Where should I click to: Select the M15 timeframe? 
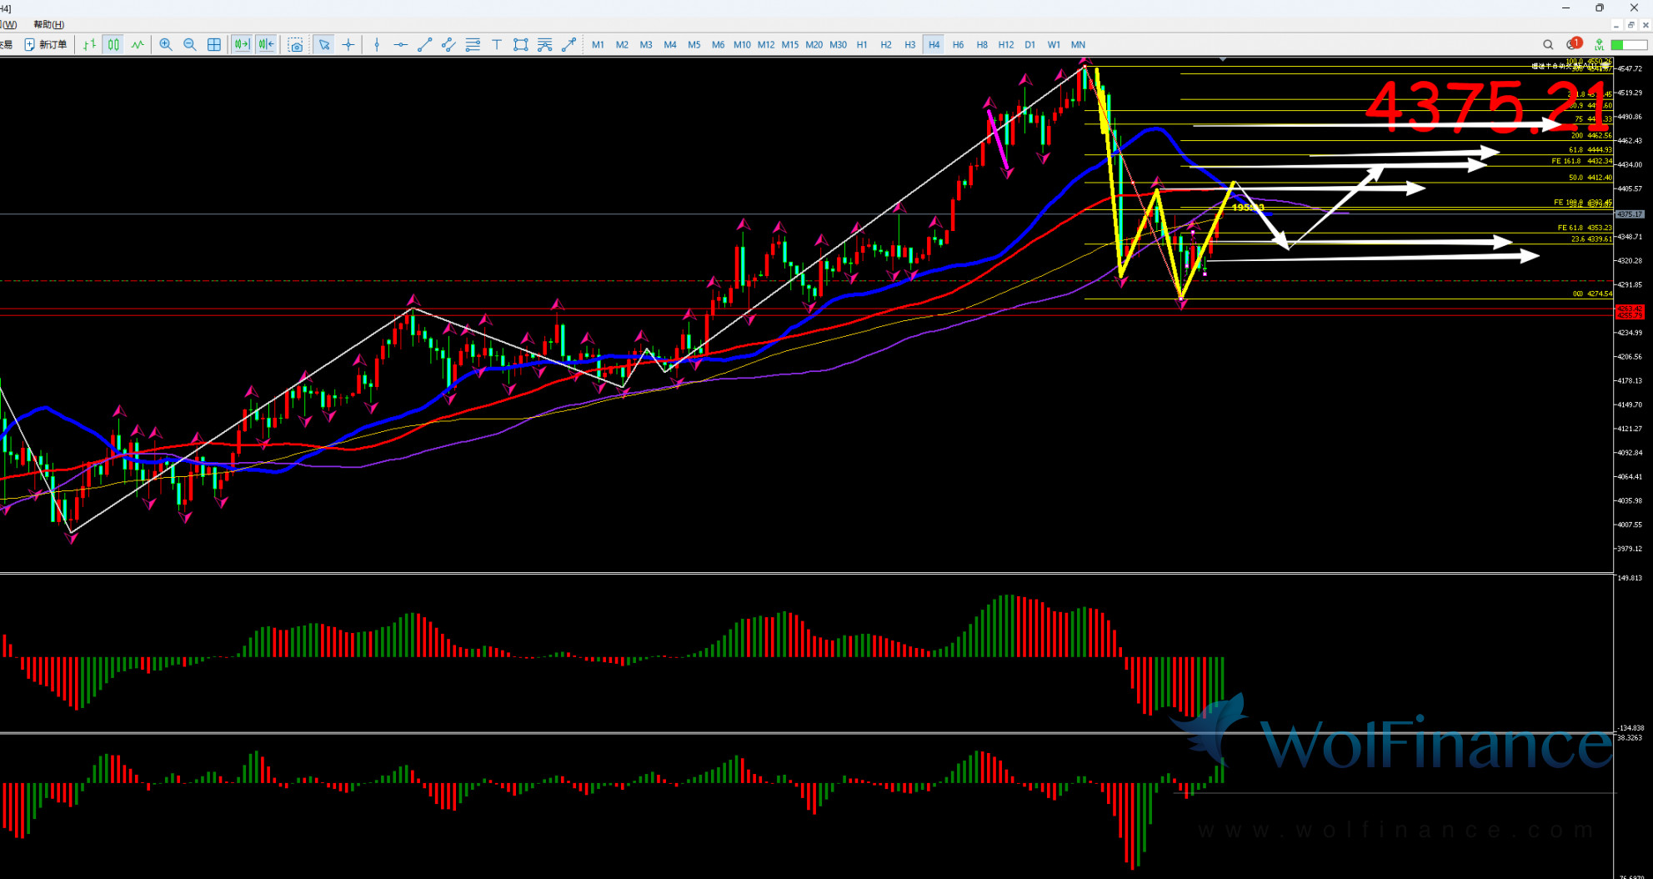tap(789, 45)
